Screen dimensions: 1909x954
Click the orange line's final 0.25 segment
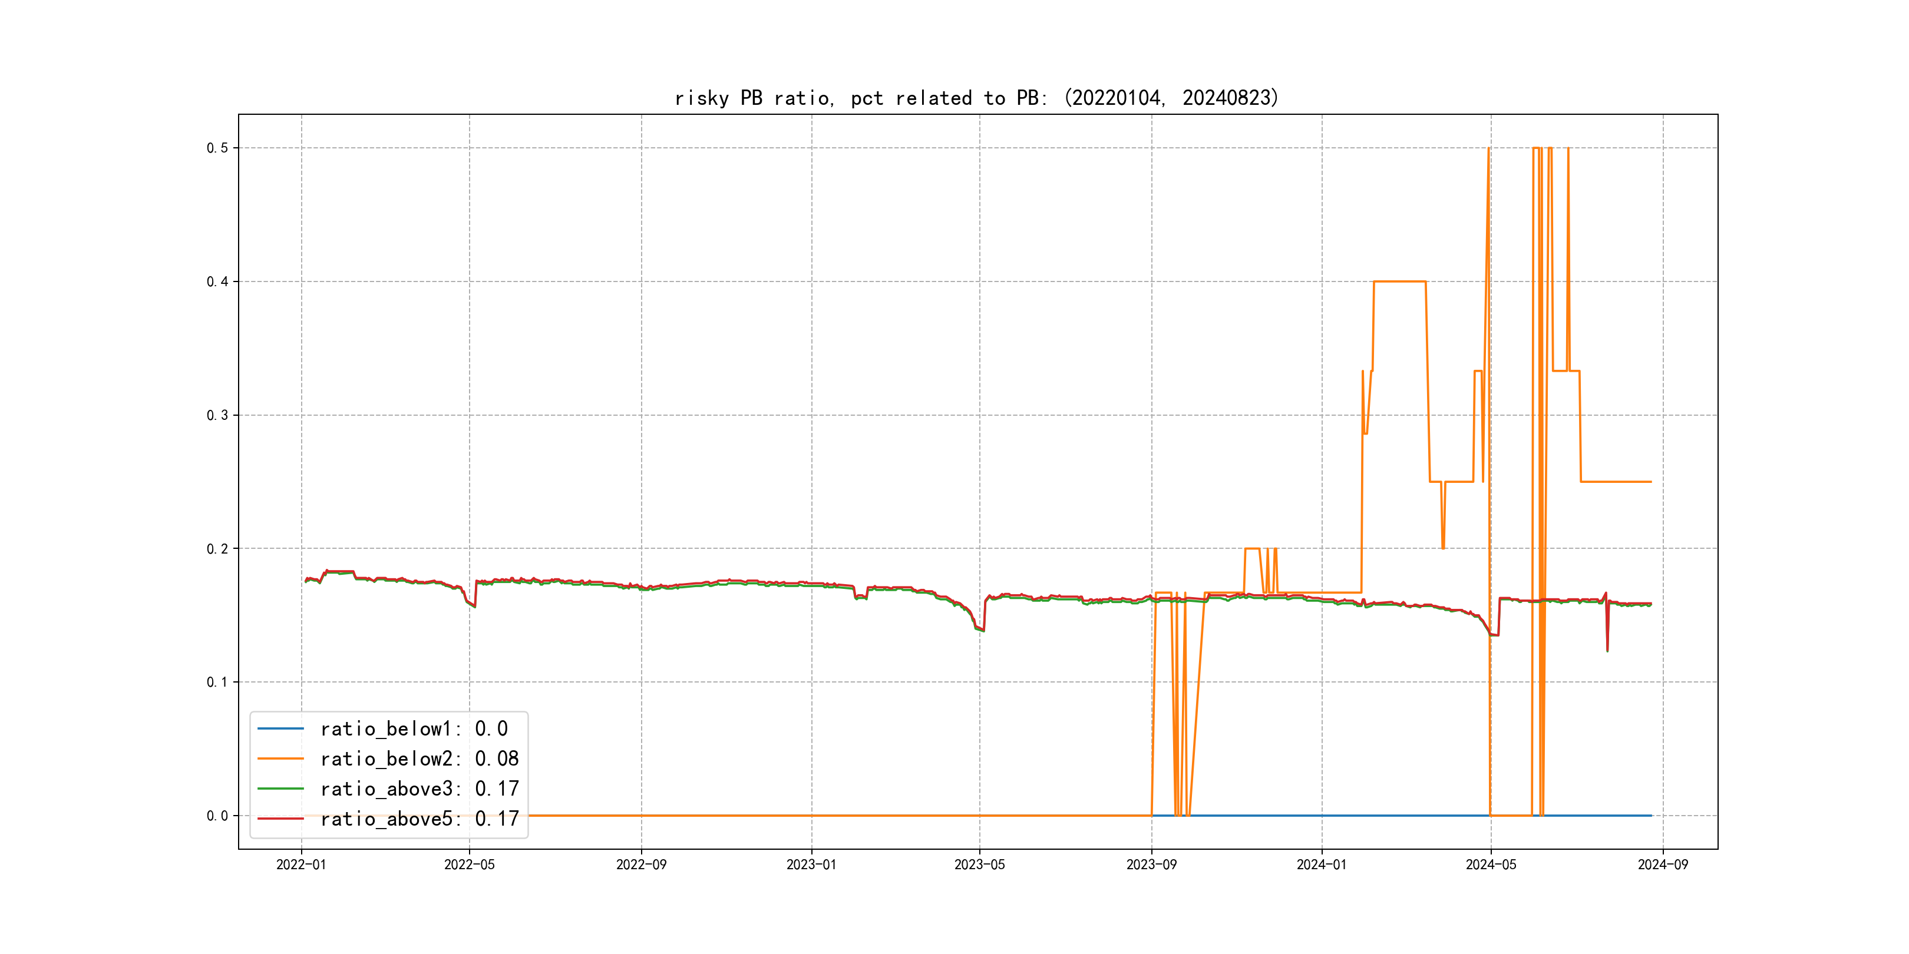[x=1616, y=482]
